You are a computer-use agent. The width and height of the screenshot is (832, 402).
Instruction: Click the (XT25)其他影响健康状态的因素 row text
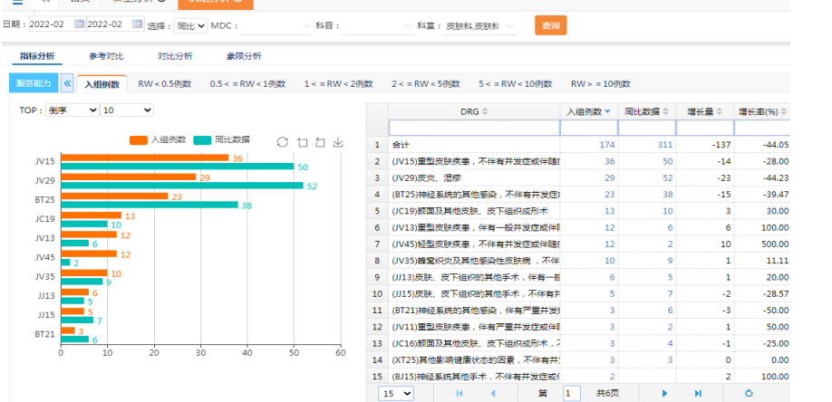(476, 360)
